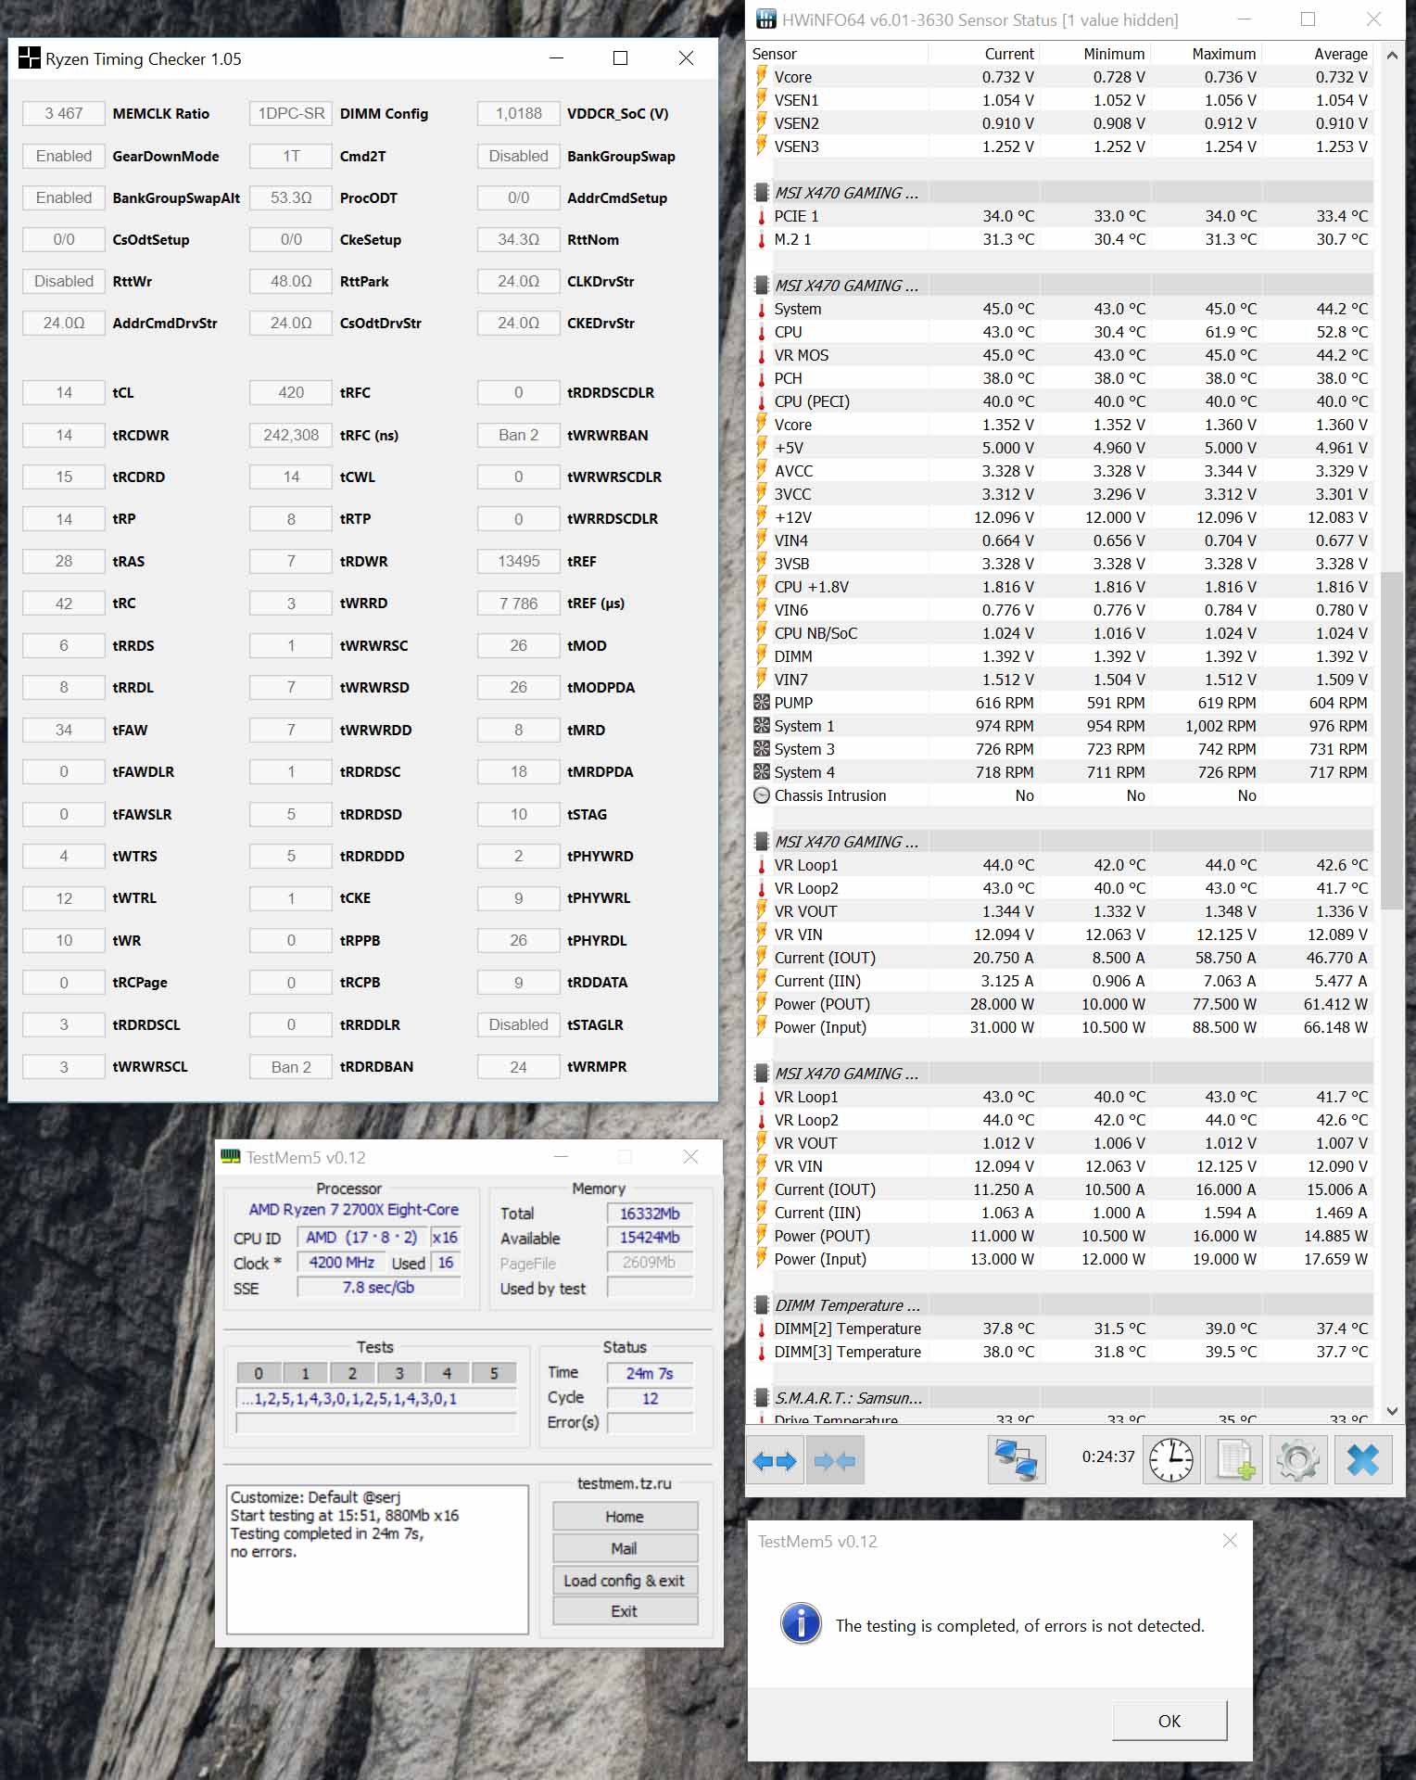This screenshot has height=1780, width=1416.
Task: Close the TestMem5 completion dialog
Action: click(x=1230, y=1541)
